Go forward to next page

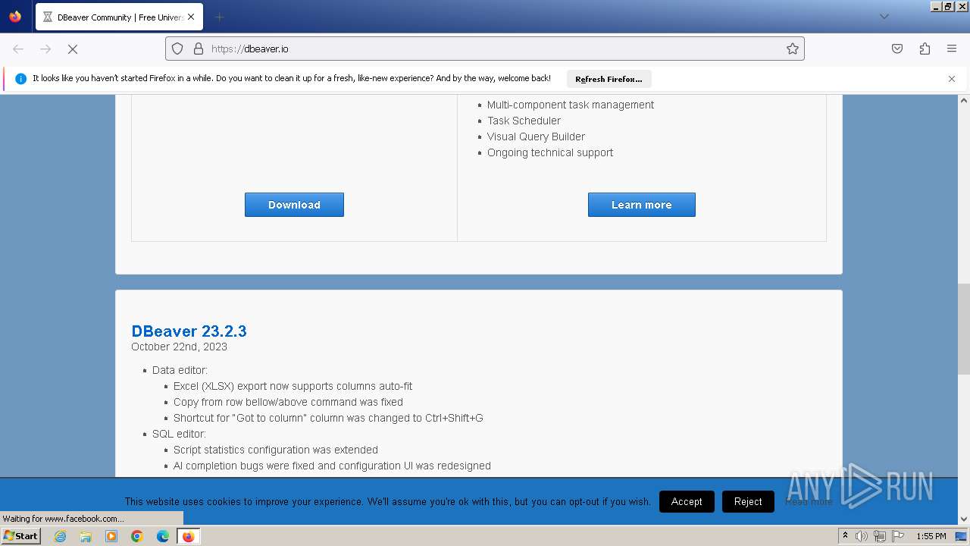(x=45, y=49)
